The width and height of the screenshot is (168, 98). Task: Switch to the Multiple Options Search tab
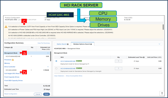[82, 44]
